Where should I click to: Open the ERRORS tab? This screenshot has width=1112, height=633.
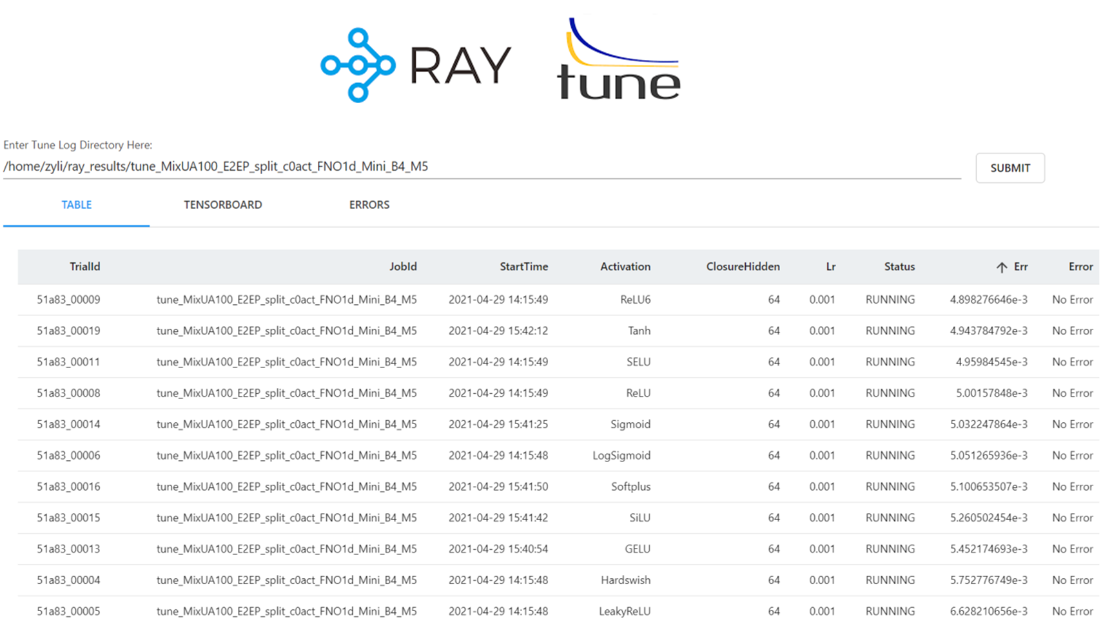(369, 205)
